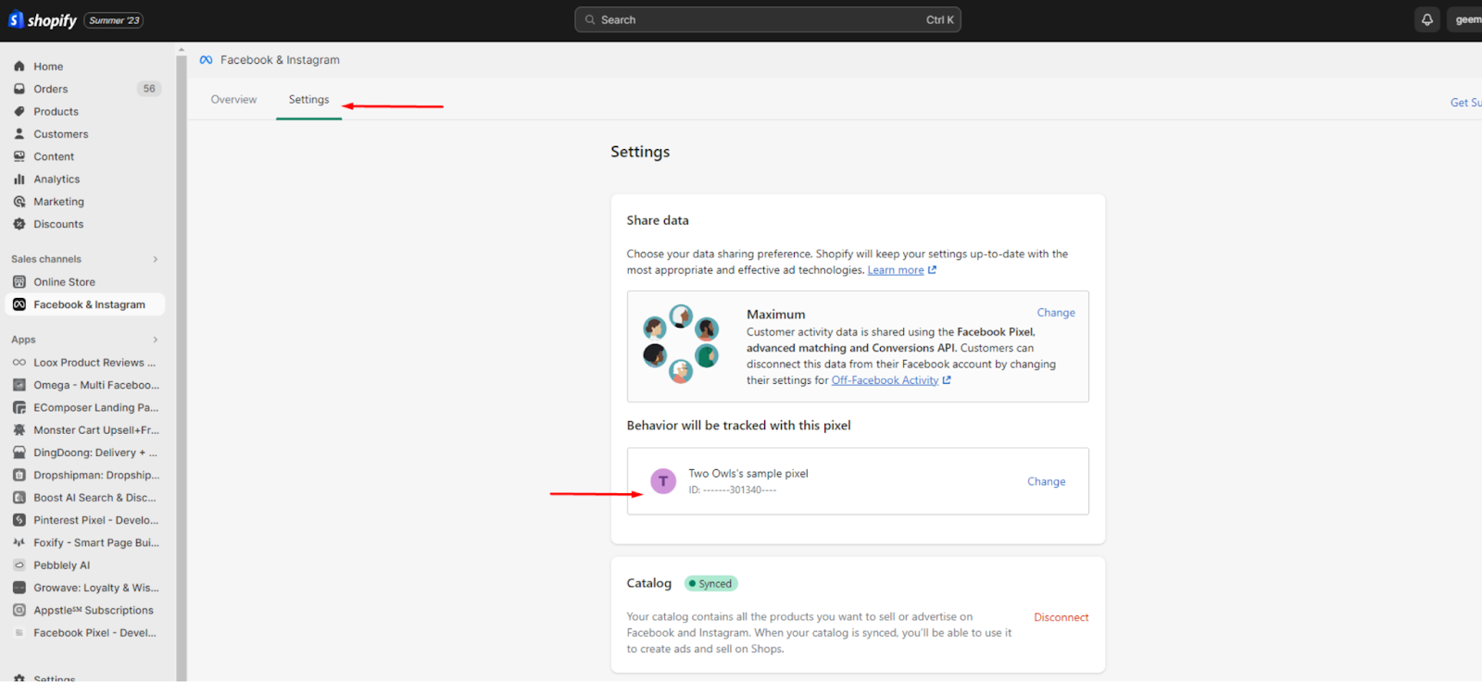
Task: Click Change for Maximum data sharing
Action: (1056, 313)
